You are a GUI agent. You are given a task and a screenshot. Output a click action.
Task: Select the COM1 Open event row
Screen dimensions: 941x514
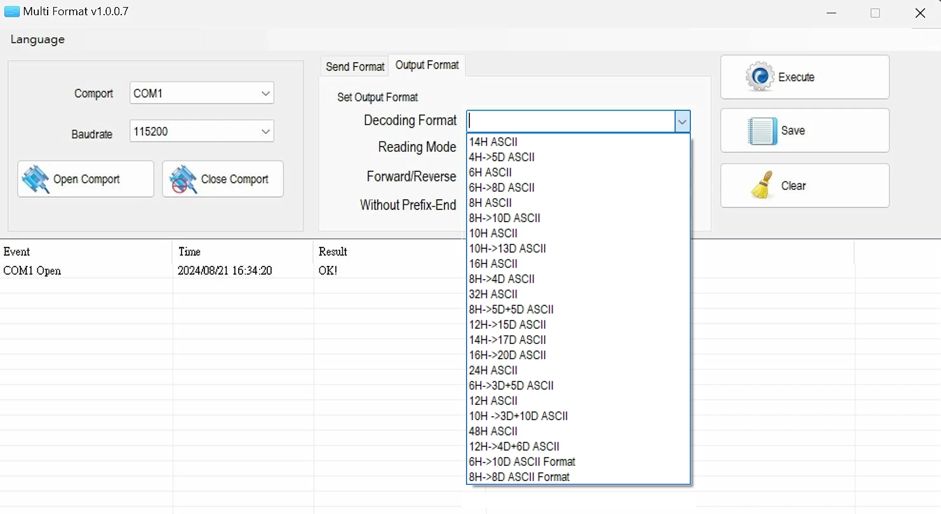click(x=32, y=271)
